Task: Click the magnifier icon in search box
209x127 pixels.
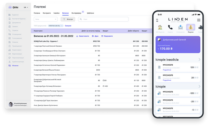Action: [81, 19]
